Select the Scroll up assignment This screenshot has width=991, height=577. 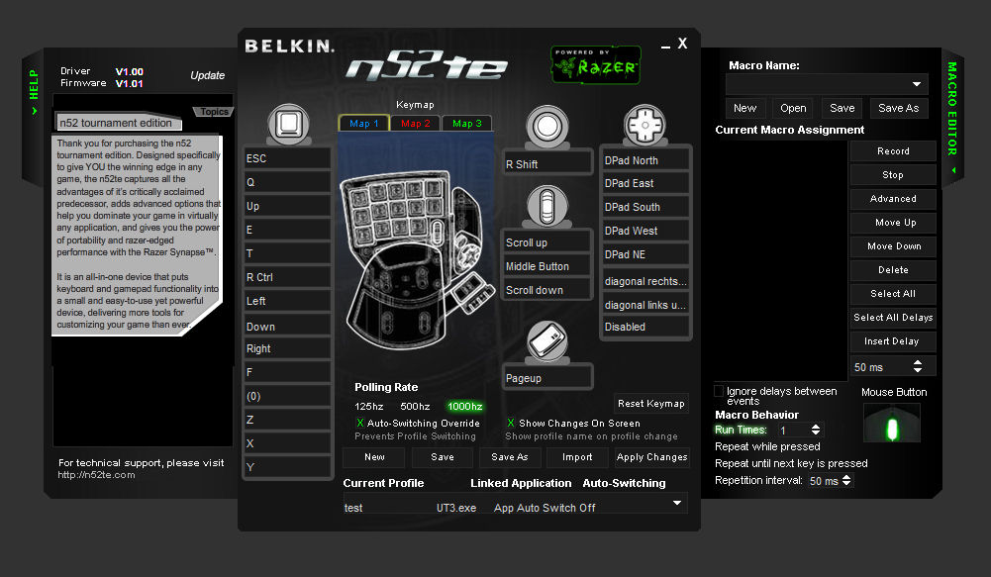click(547, 242)
